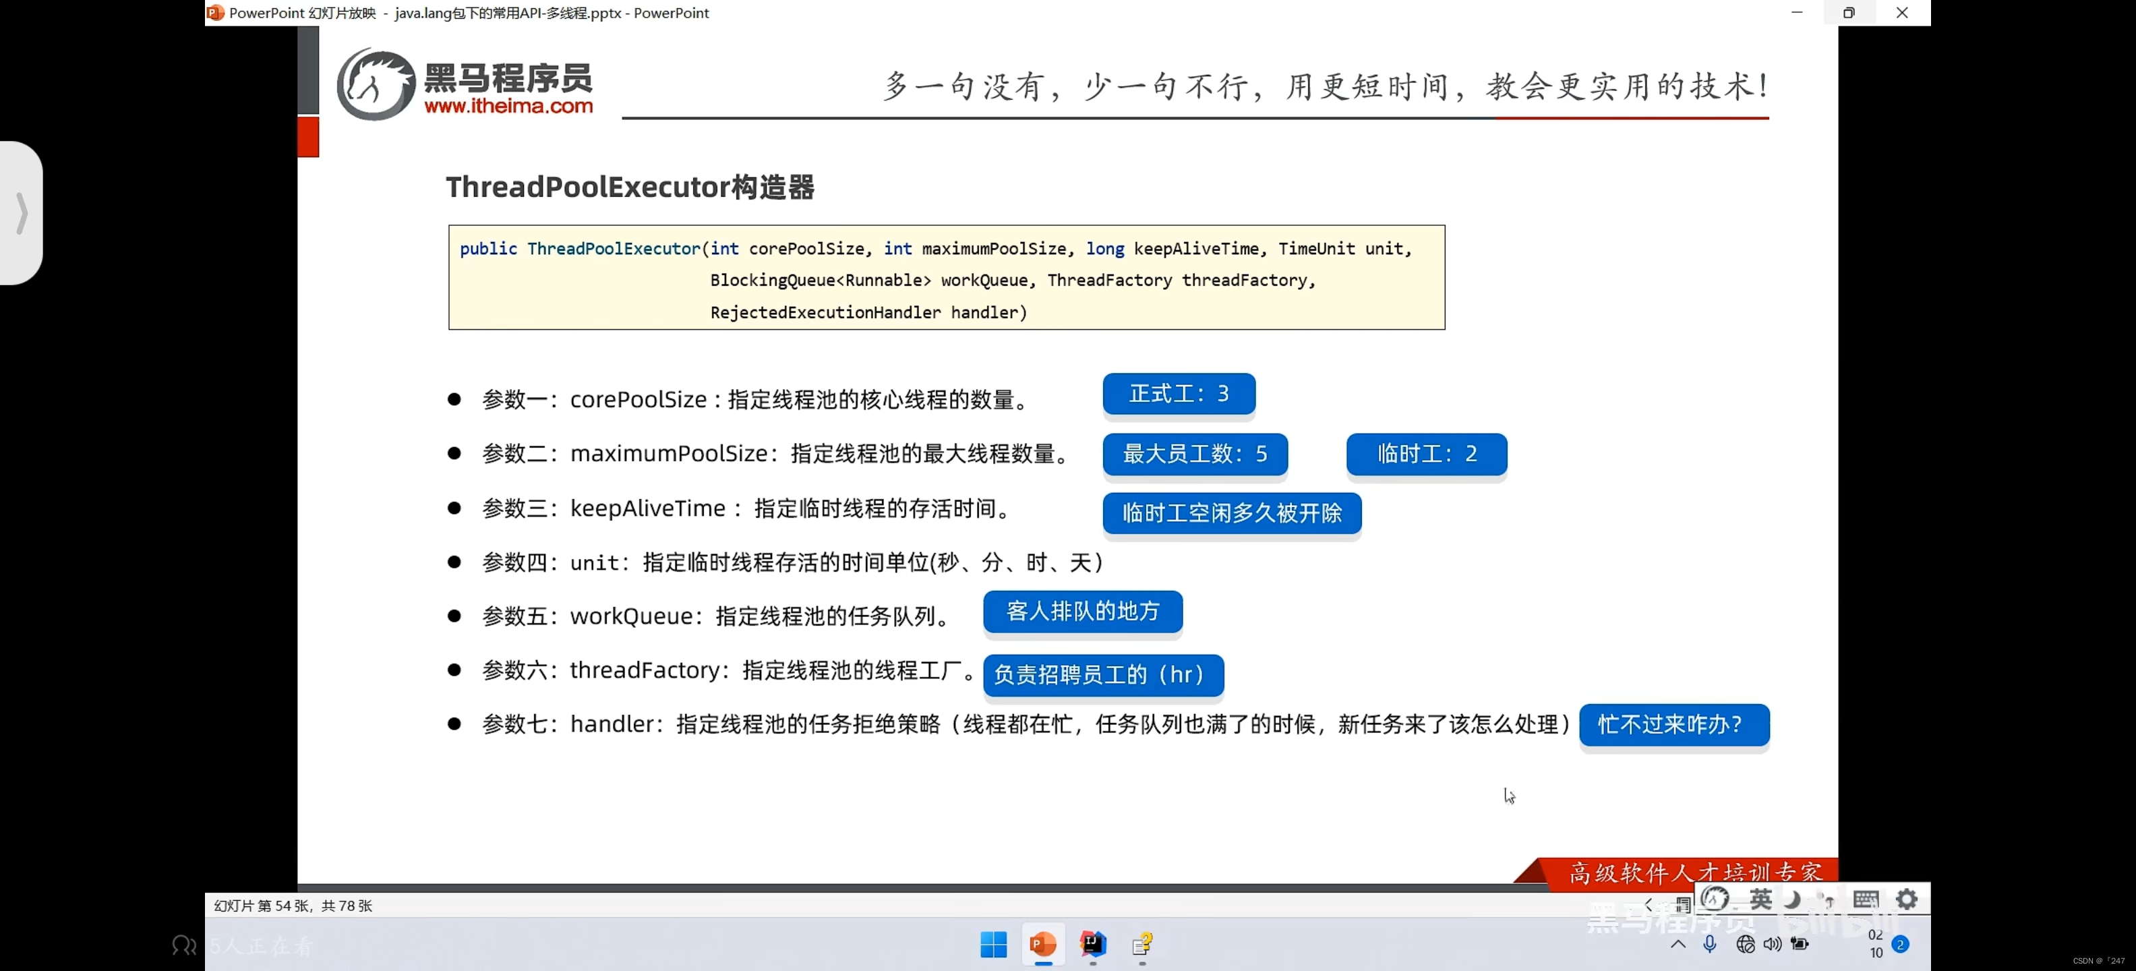2136x971 pixels.
Task: Click the IME toolbar horse logo
Action: [x=1714, y=899]
